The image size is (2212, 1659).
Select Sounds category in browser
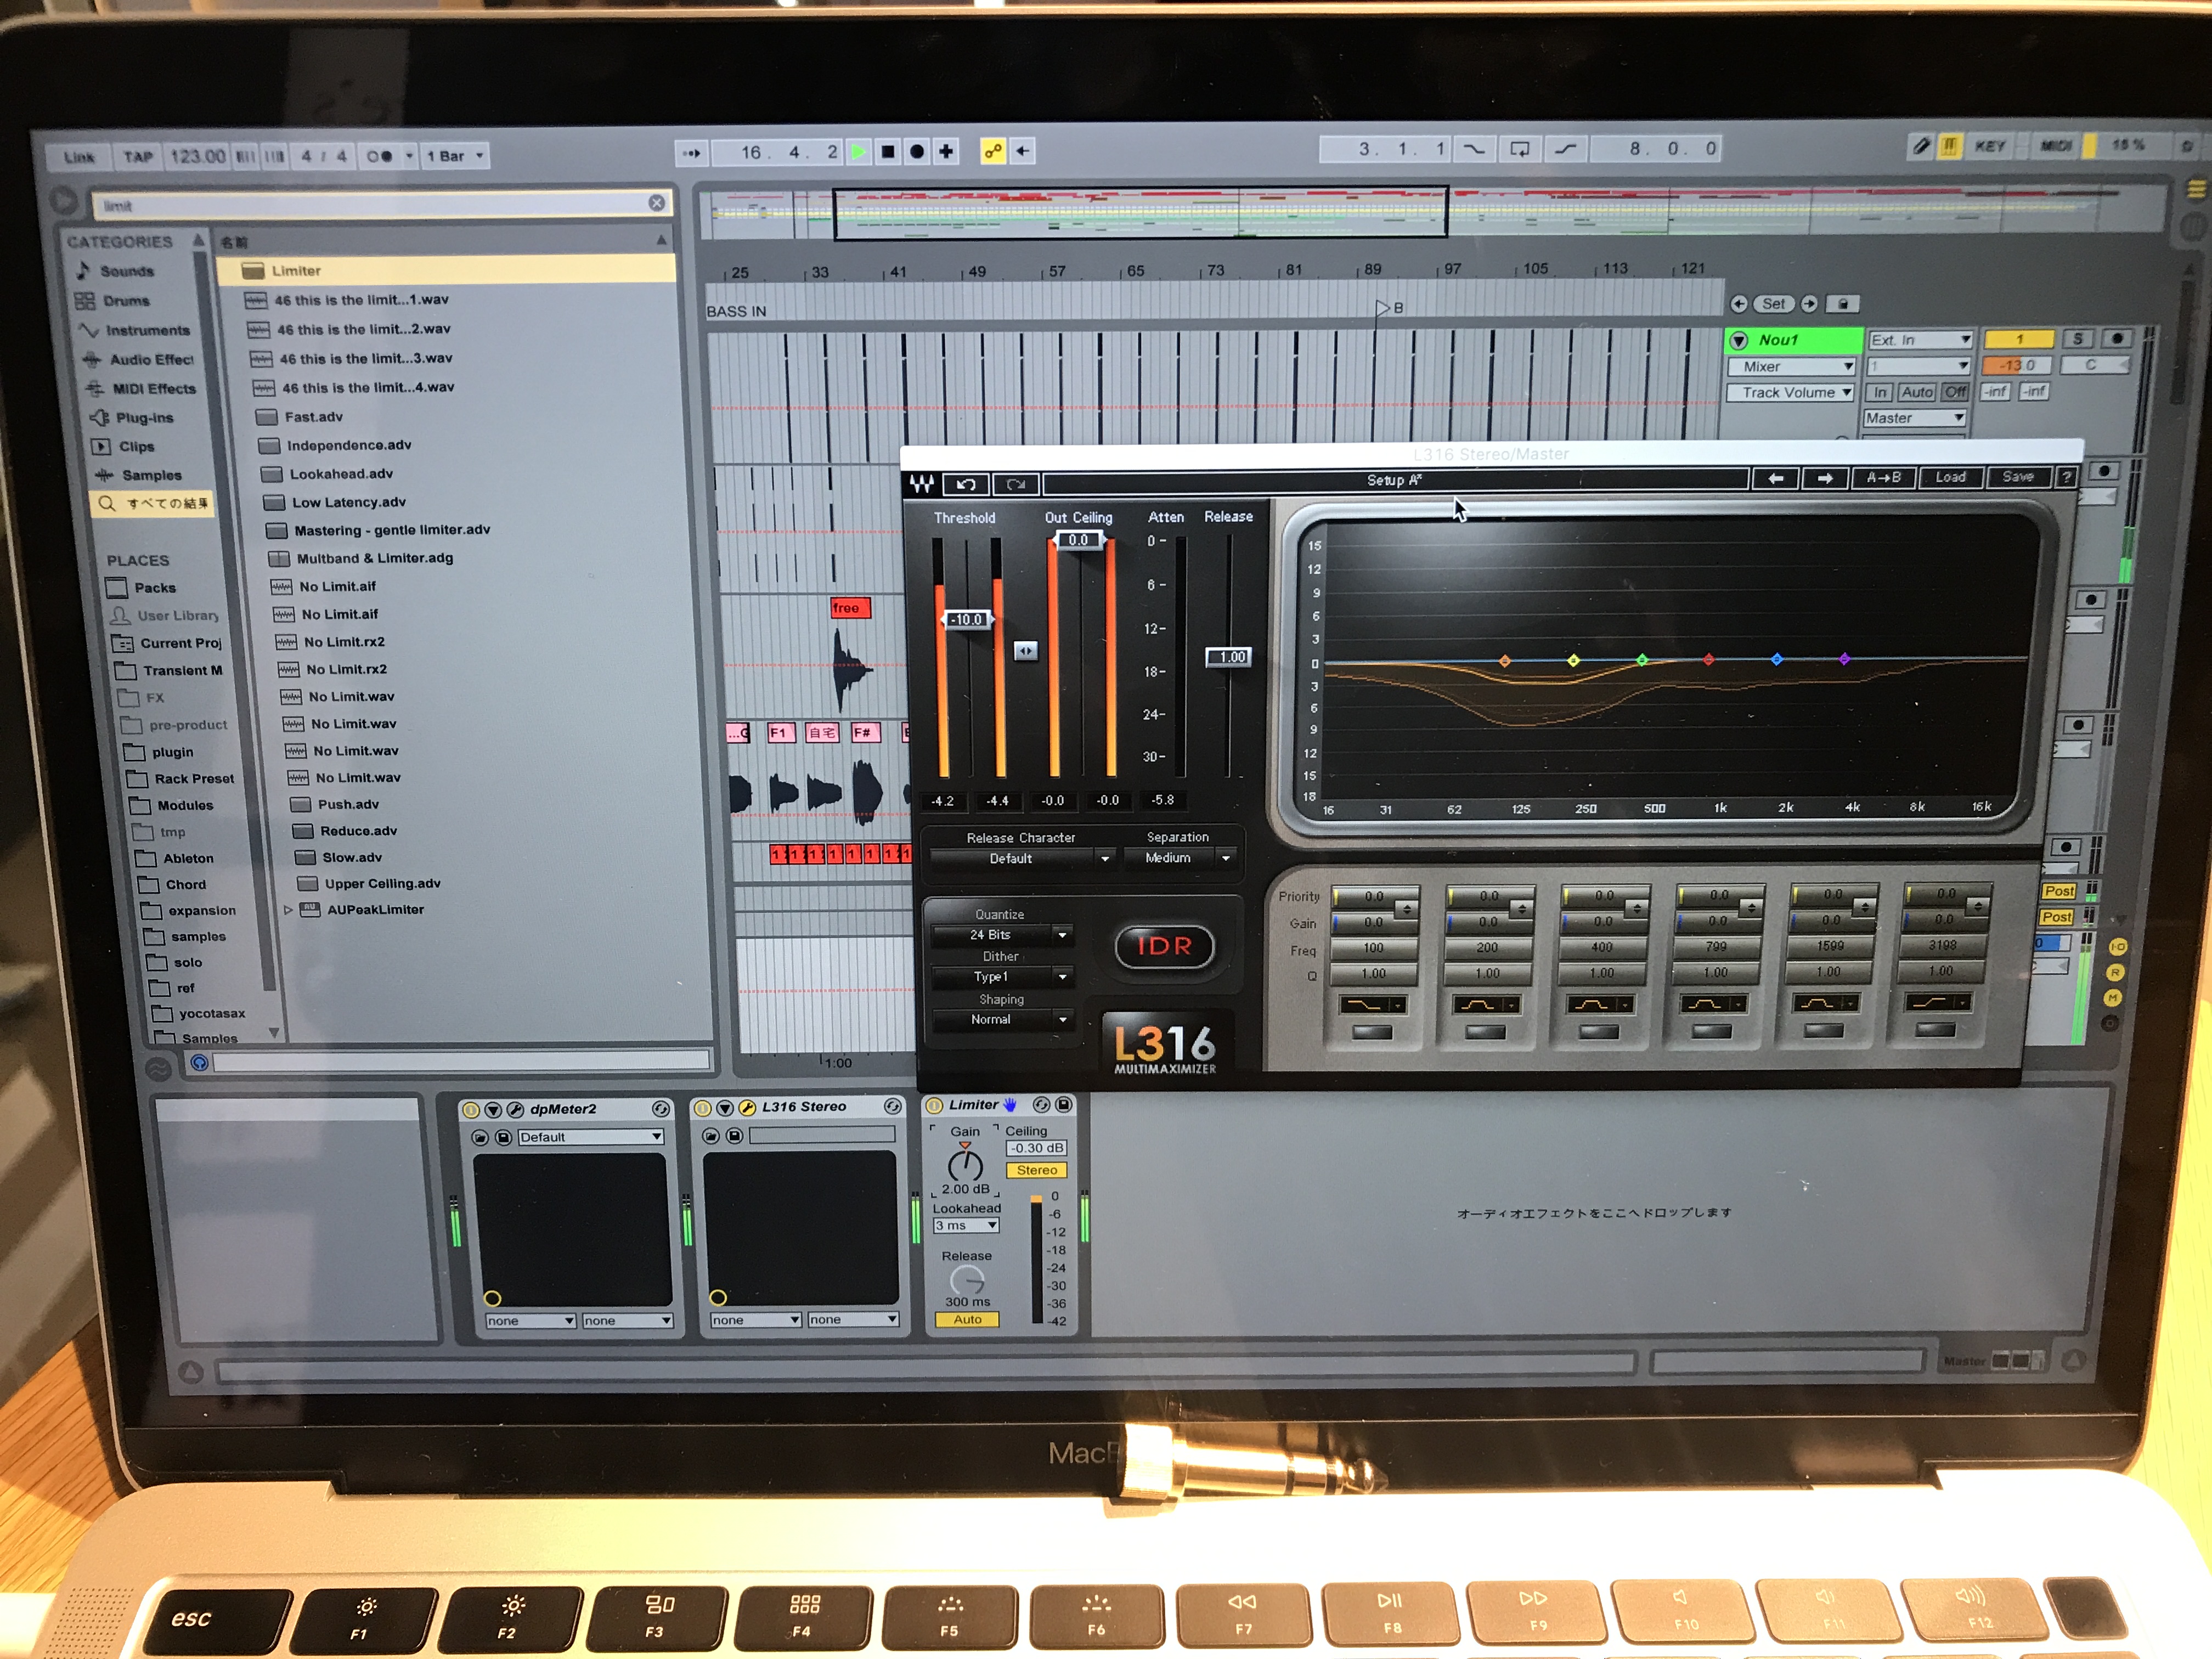point(126,271)
